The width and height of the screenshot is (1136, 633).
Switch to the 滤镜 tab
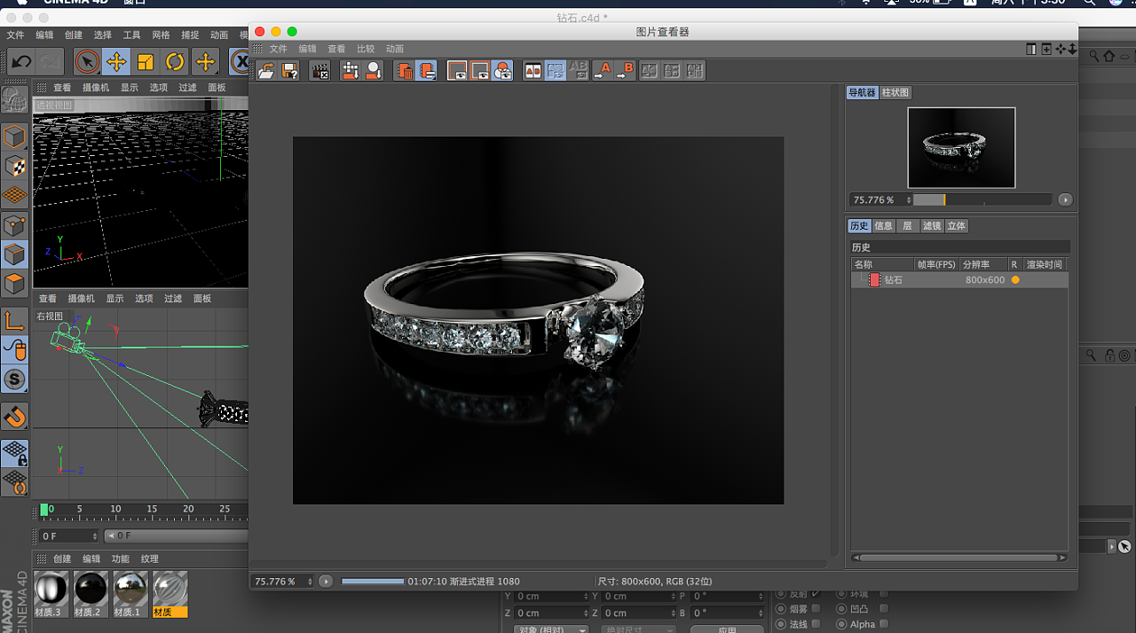[932, 226]
